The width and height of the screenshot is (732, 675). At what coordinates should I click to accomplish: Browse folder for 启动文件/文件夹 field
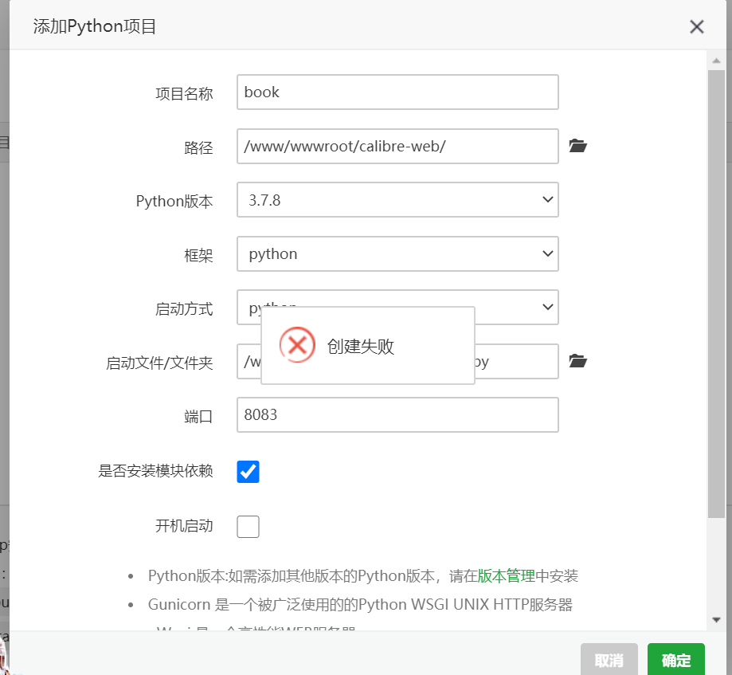(x=577, y=361)
